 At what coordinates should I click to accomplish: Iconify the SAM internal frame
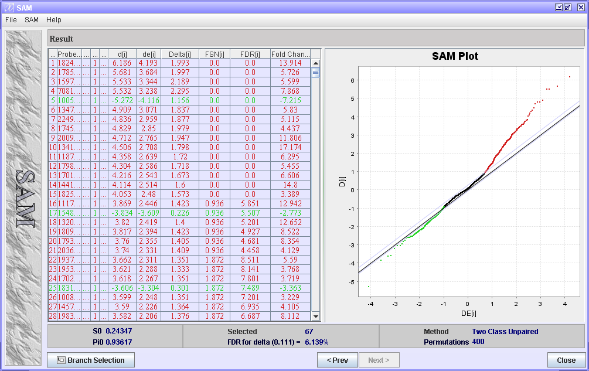click(x=559, y=7)
